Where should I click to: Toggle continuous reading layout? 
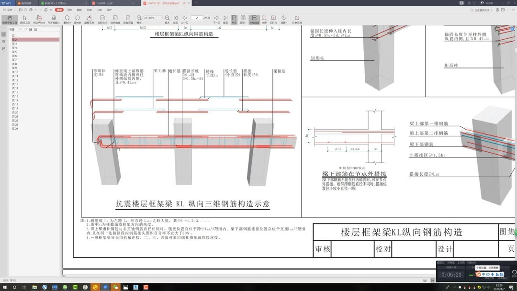tap(255, 19)
